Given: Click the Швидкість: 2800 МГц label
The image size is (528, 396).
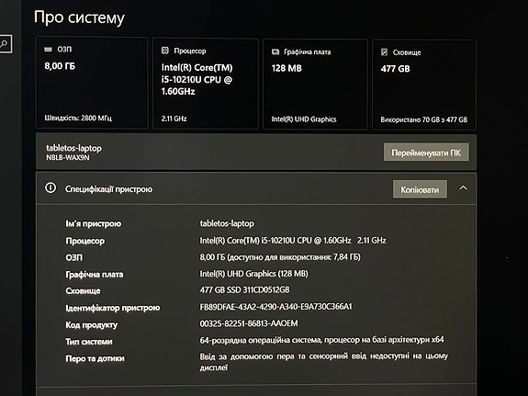Looking at the screenshot, I should coord(78,118).
